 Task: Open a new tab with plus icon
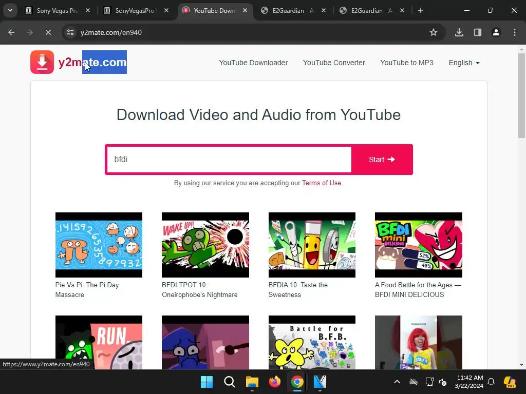tap(421, 10)
